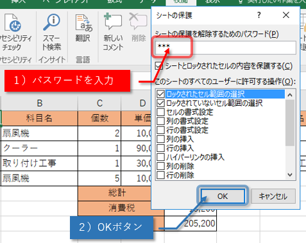Open the help question mark in dialog
Viewport: 306px width, 243px height.
pos(259,15)
